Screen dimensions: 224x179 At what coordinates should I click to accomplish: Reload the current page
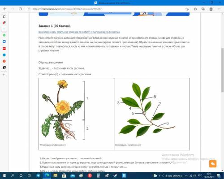[x=20, y=9]
